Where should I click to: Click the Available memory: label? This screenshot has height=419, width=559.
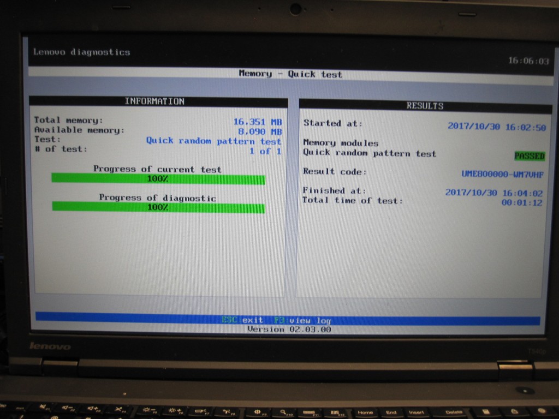tap(79, 130)
